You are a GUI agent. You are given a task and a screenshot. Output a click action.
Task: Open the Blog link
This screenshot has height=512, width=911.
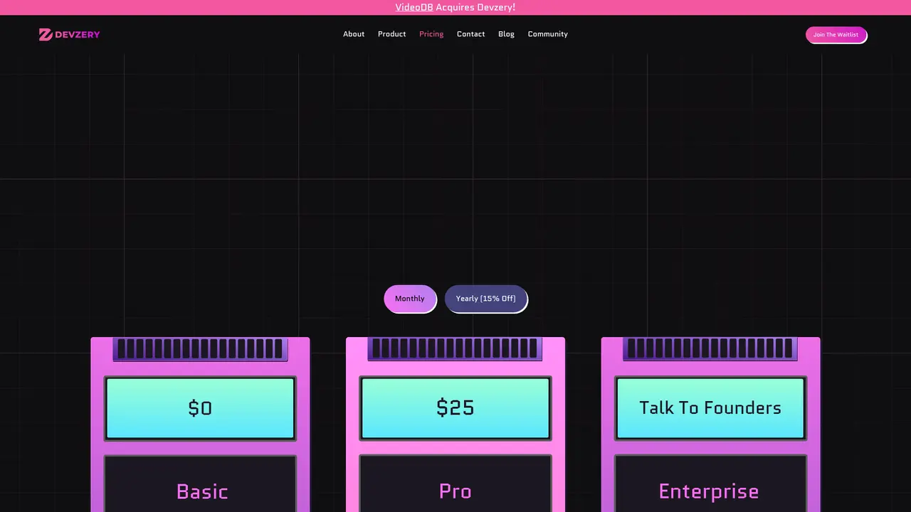pyautogui.click(x=506, y=34)
